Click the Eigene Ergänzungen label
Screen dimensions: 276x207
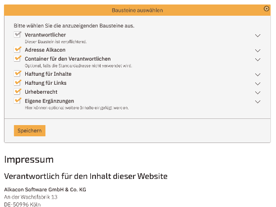(49, 101)
